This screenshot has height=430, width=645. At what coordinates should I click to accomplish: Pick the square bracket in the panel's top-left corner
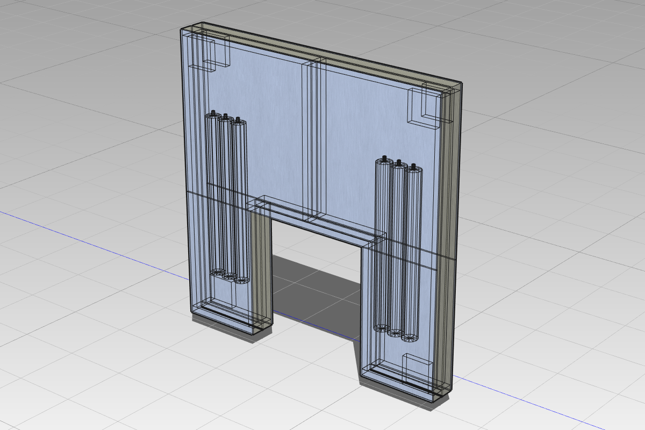point(210,52)
